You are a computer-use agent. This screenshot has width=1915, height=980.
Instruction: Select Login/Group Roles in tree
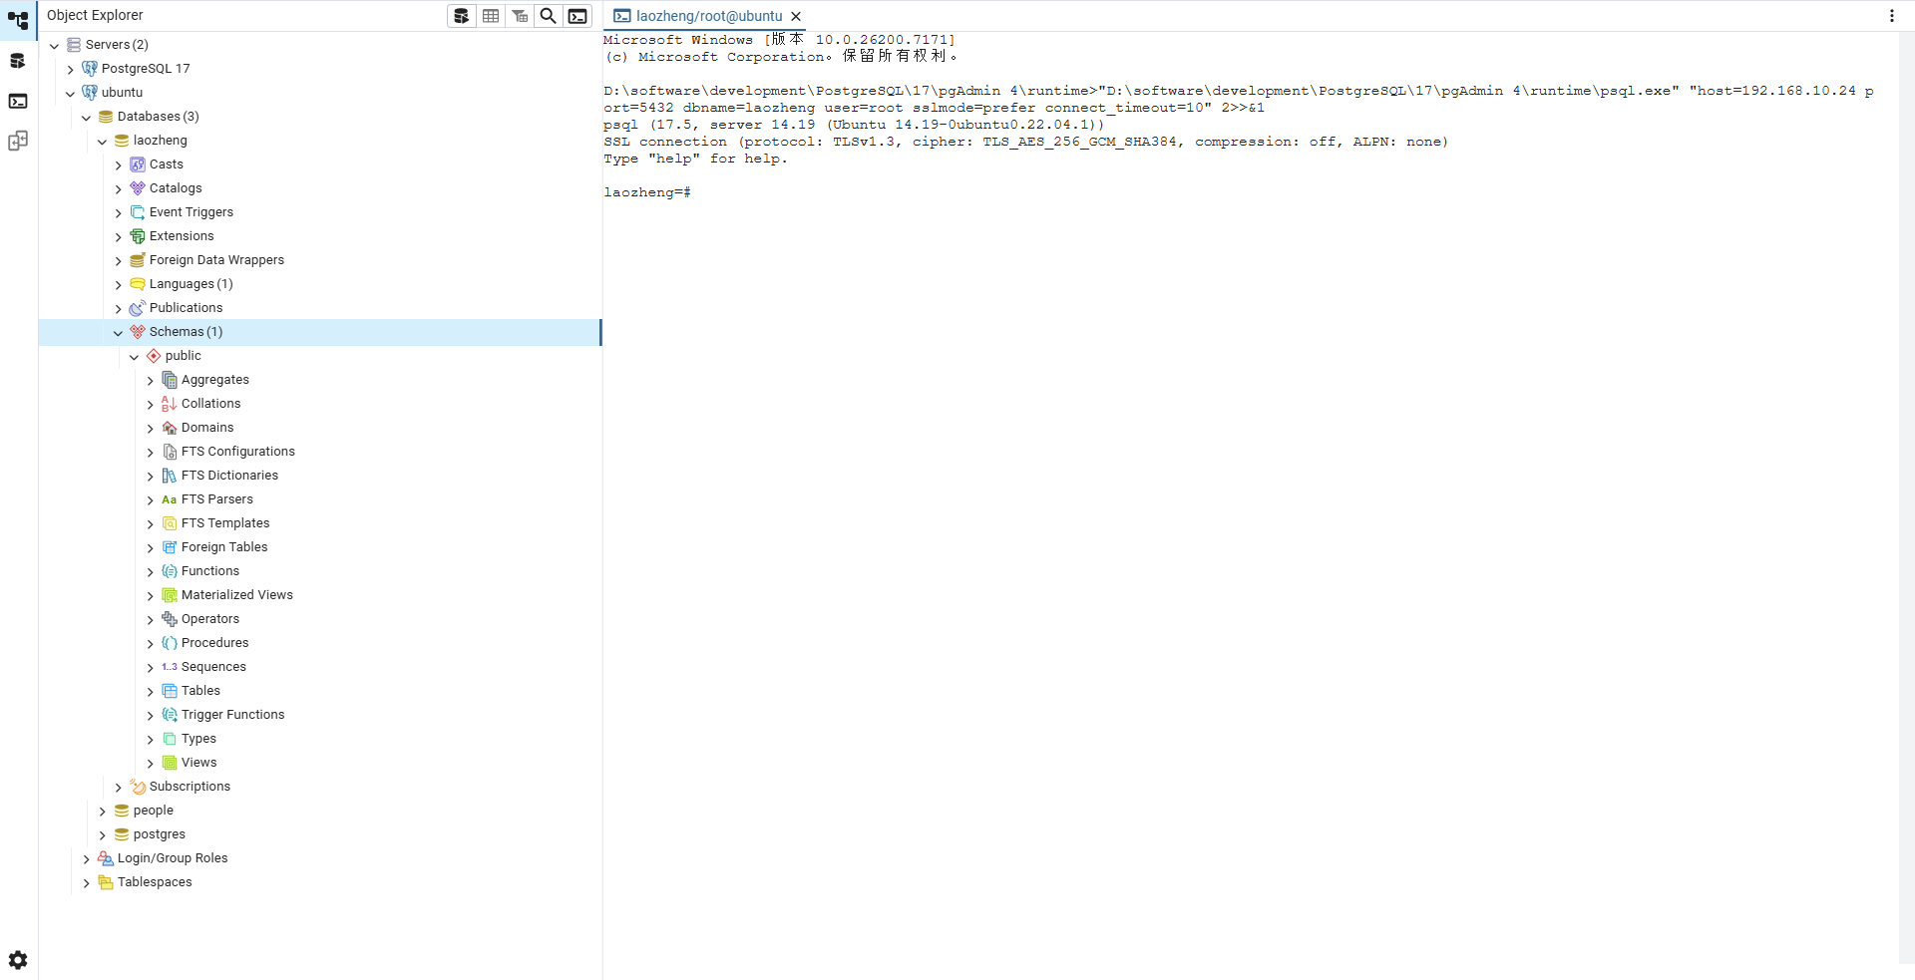tap(172, 858)
